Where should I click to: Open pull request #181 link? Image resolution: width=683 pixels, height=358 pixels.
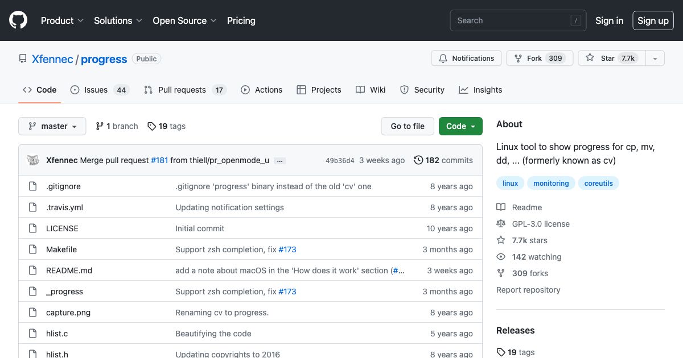(x=160, y=160)
